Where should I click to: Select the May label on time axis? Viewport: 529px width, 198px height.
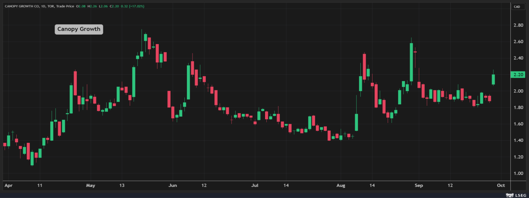91,185
